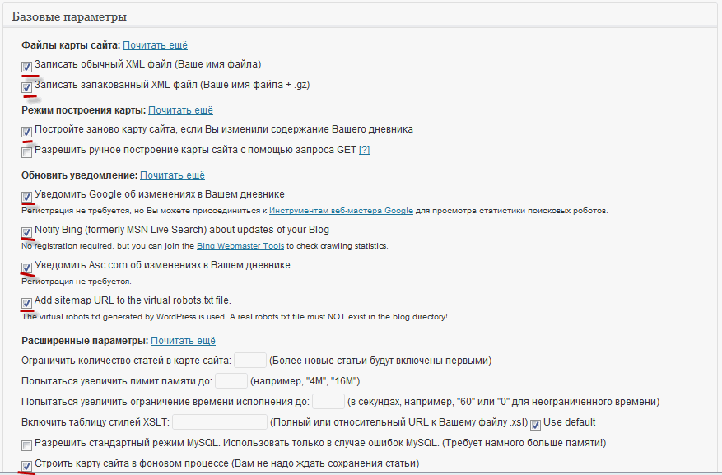
Task: Open the read-more link beside Режим построения карты
Action: tap(180, 109)
